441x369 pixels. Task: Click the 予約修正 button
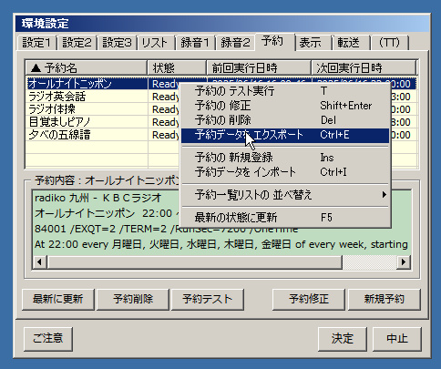(309, 299)
